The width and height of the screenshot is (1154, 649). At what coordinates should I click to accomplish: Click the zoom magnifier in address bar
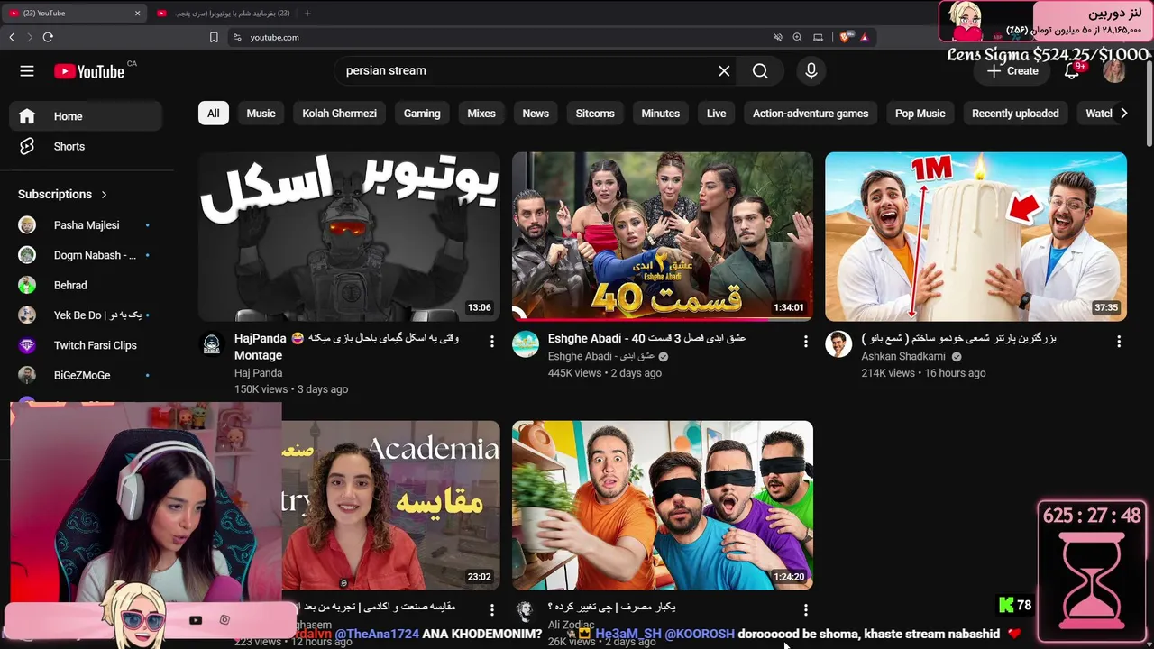point(797,37)
